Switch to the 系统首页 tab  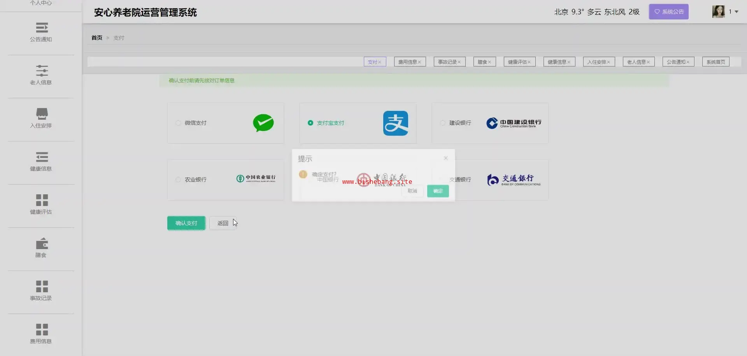tap(716, 62)
